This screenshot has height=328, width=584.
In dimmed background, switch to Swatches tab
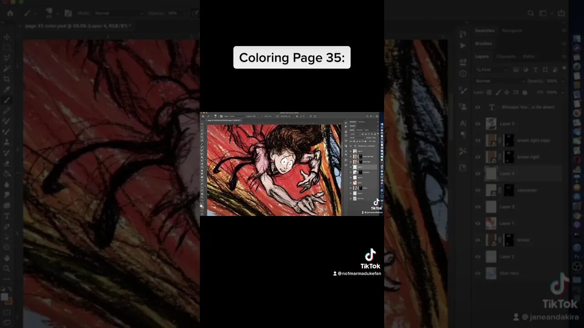tap(485, 31)
